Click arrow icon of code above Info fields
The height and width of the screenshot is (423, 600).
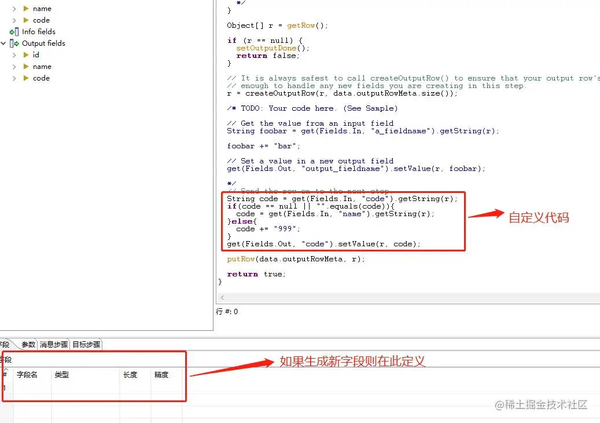click(x=26, y=20)
